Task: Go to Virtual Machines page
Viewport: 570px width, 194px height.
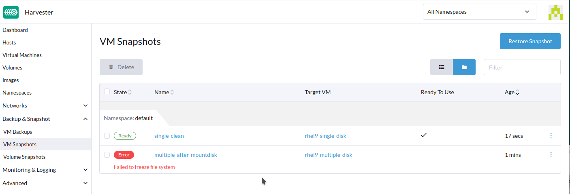Action: 22,55
